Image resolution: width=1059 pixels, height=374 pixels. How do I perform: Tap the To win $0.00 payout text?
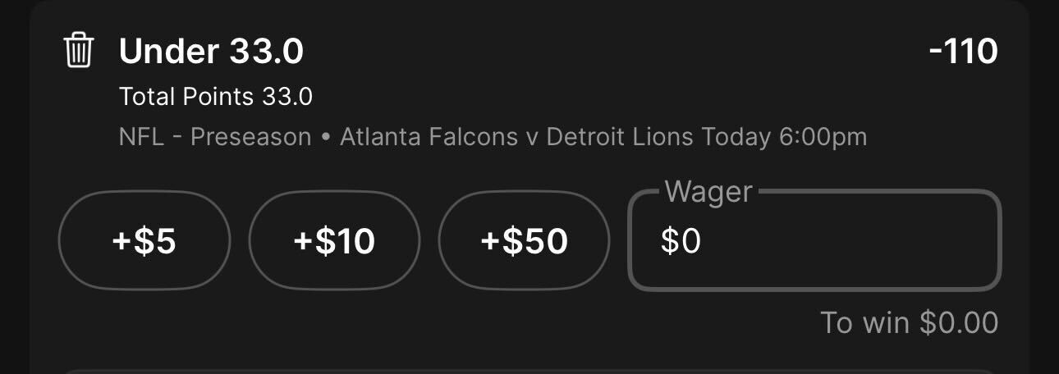coord(910,322)
